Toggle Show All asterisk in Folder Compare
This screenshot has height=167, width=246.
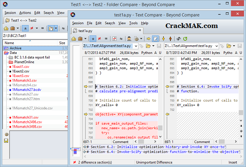pos(25,28)
